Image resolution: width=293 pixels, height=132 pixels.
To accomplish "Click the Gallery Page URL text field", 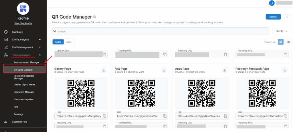I will tap(81, 116).
